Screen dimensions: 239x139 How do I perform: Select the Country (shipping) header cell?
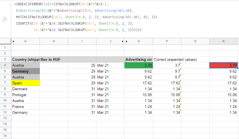click(x=25, y=59)
